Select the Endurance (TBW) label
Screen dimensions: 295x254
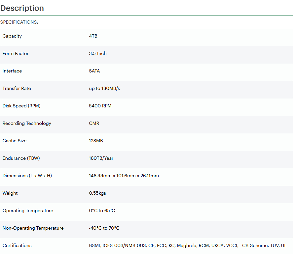point(21,158)
